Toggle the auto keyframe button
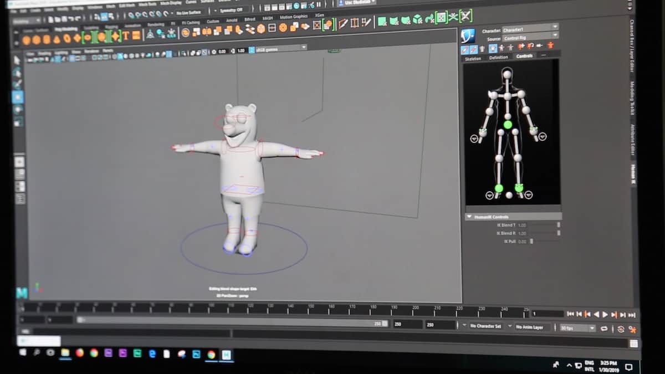The width and height of the screenshot is (665, 374). 620,329
